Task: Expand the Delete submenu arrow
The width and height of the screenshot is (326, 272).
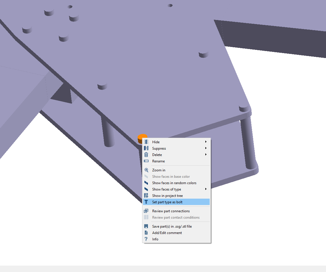Action: 206,155
